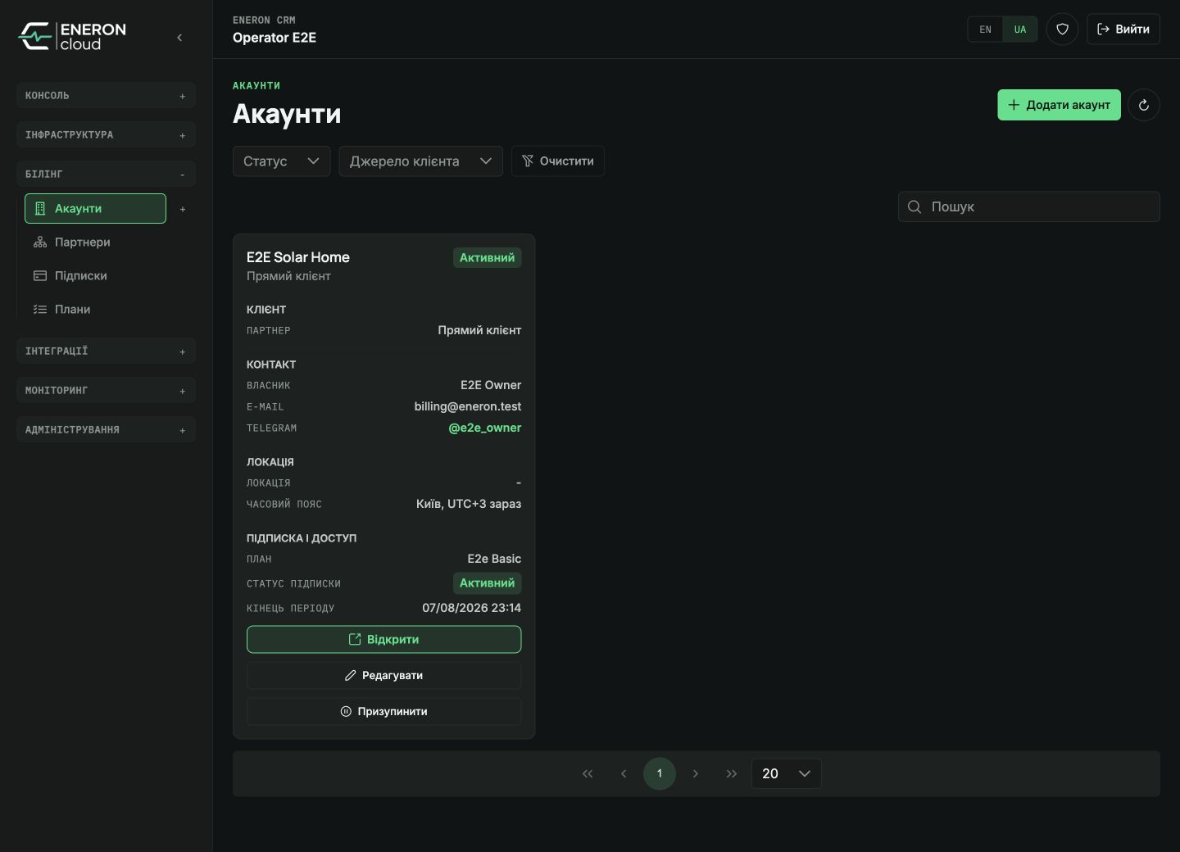This screenshot has width=1180, height=852.
Task: Go to the first page with the double arrow
Action: (x=588, y=773)
